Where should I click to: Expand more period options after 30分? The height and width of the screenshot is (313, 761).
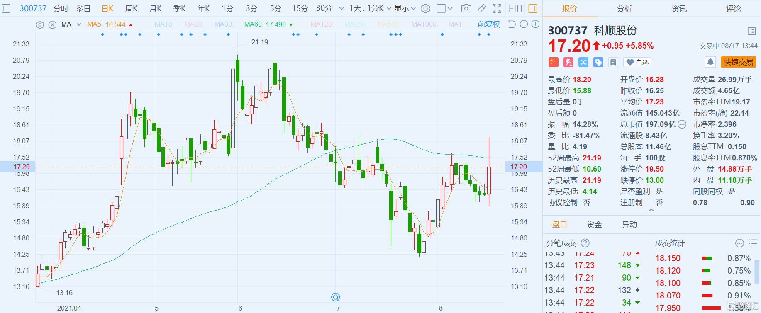pos(341,8)
